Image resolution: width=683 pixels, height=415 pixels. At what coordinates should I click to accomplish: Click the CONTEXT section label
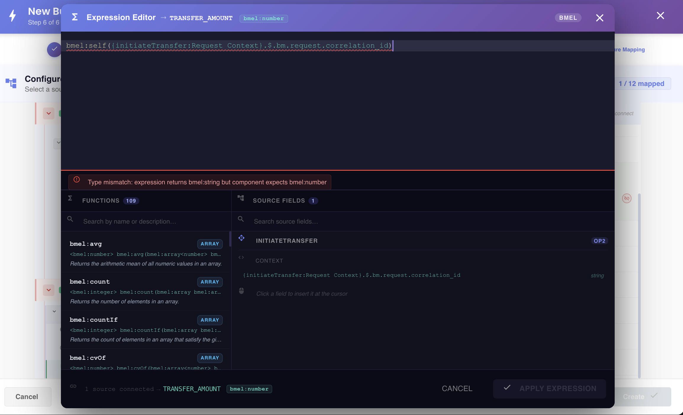pos(269,261)
